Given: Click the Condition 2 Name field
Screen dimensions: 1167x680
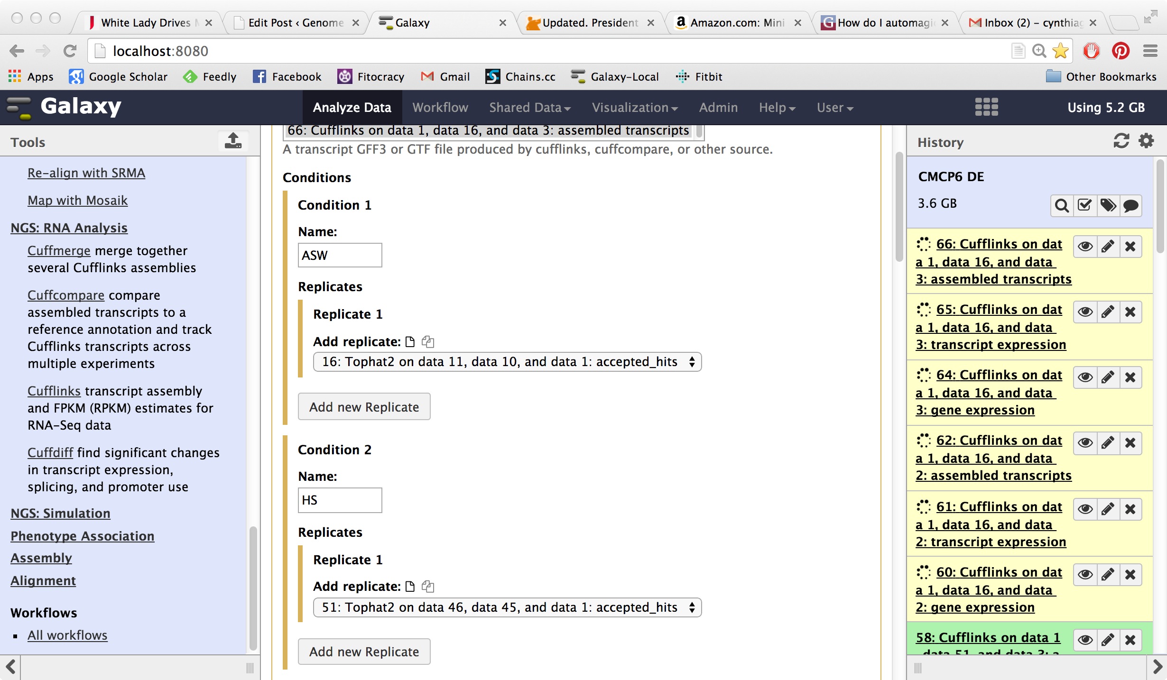Looking at the screenshot, I should click(340, 500).
